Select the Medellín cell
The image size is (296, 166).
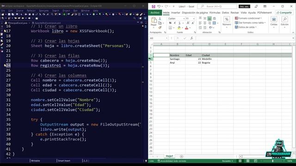210,59
